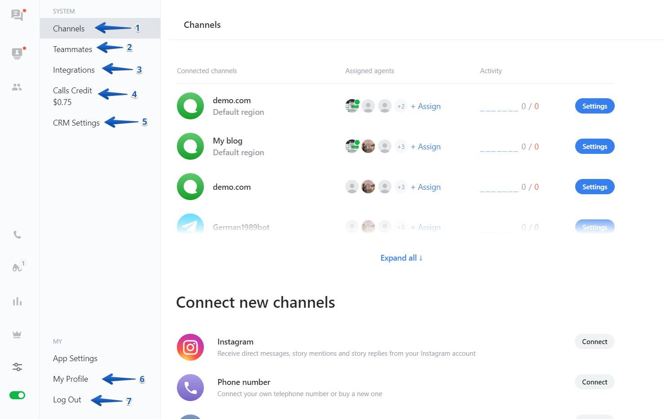Click the German1989bot channel name

(241, 227)
